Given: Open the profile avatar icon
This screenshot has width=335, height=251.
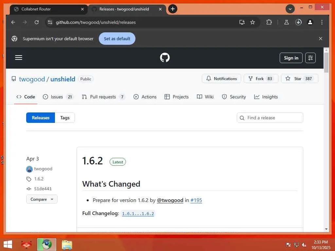Looking at the screenshot, I should (x=310, y=22).
